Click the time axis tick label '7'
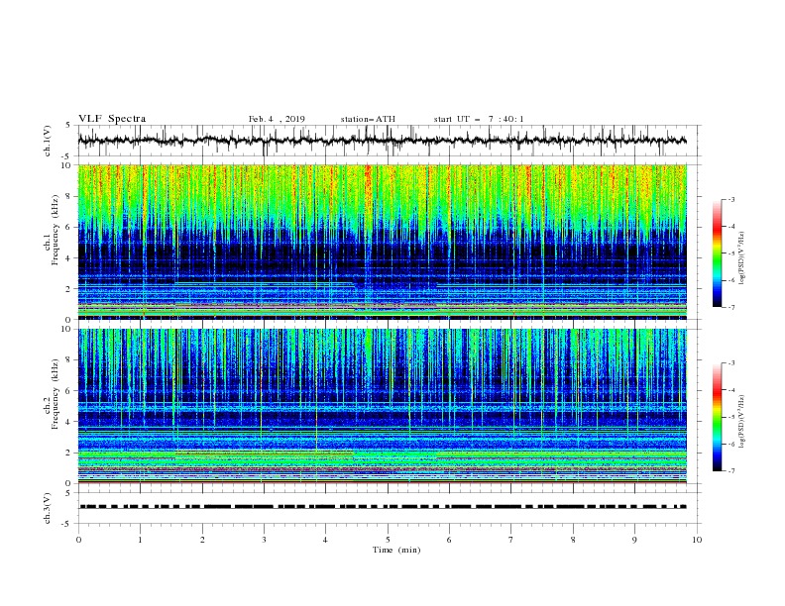The image size is (785, 606). click(511, 540)
